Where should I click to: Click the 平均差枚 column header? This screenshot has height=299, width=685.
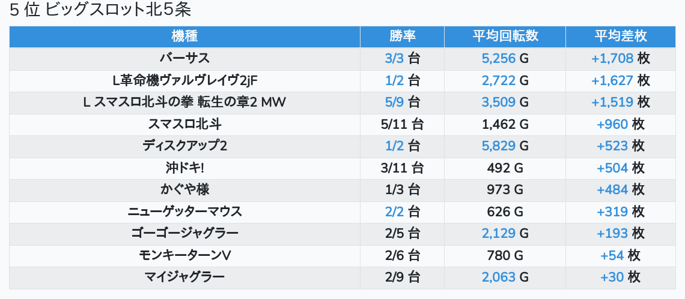coord(621,36)
